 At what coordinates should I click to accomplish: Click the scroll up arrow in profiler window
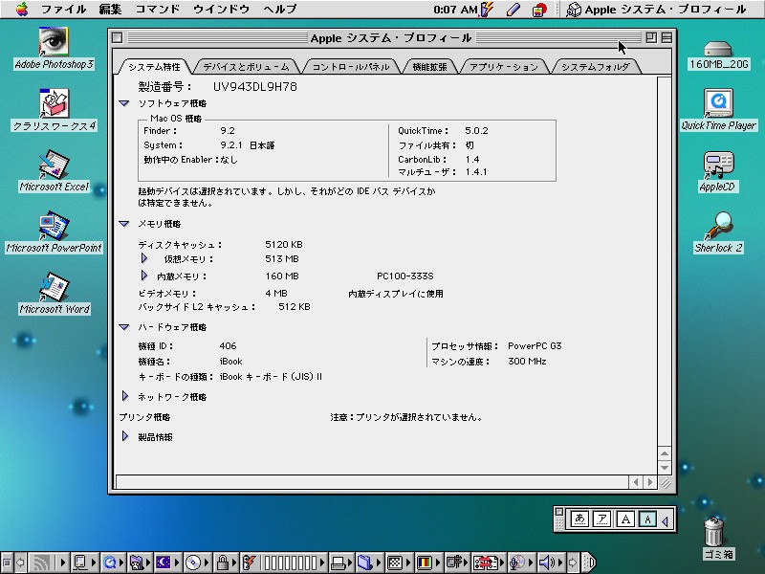tap(665, 453)
